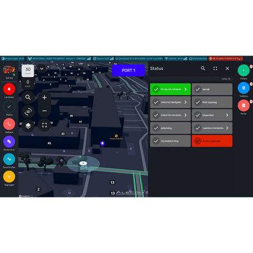Click the red Avvisa uppdraget button
The height and width of the screenshot is (253, 253).
[x=212, y=141]
